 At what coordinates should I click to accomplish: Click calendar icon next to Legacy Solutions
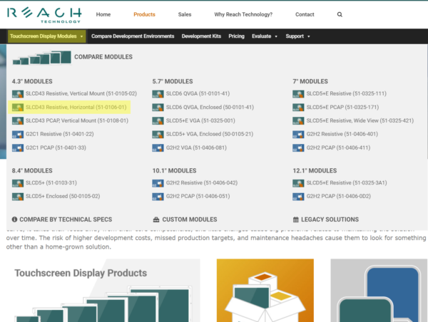coord(296,219)
